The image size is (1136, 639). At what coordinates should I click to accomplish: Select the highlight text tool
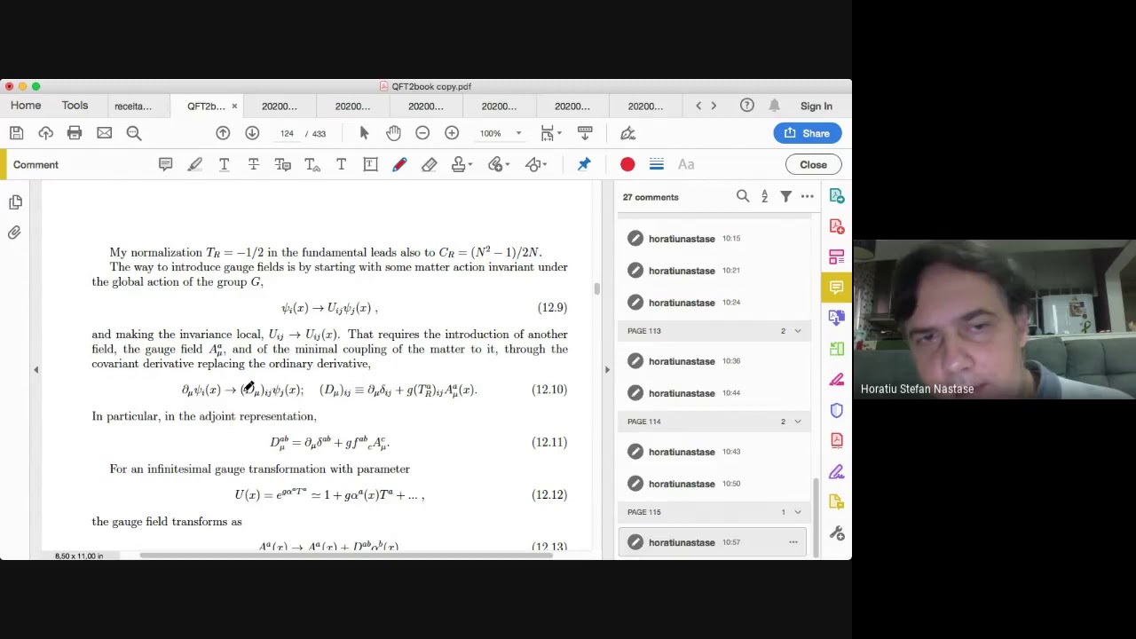pos(194,164)
